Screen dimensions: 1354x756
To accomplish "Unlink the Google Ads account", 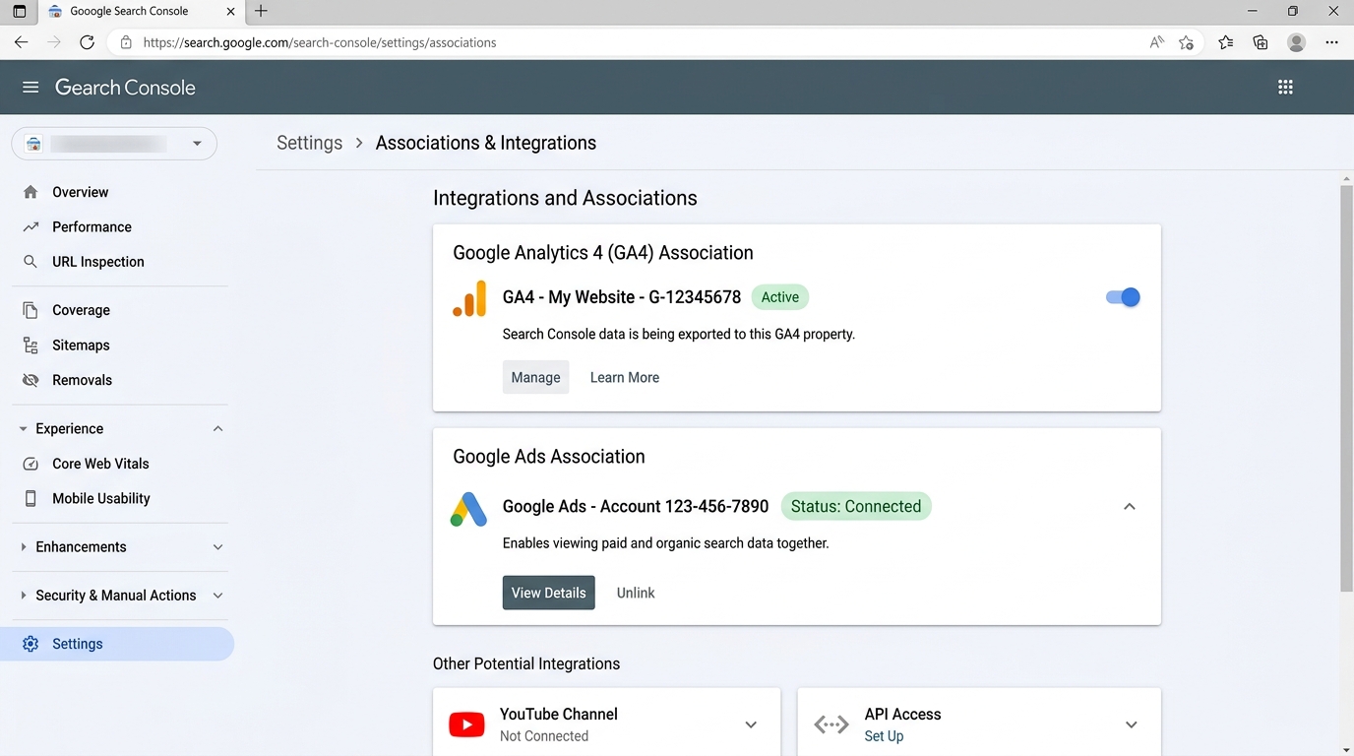I will click(636, 593).
